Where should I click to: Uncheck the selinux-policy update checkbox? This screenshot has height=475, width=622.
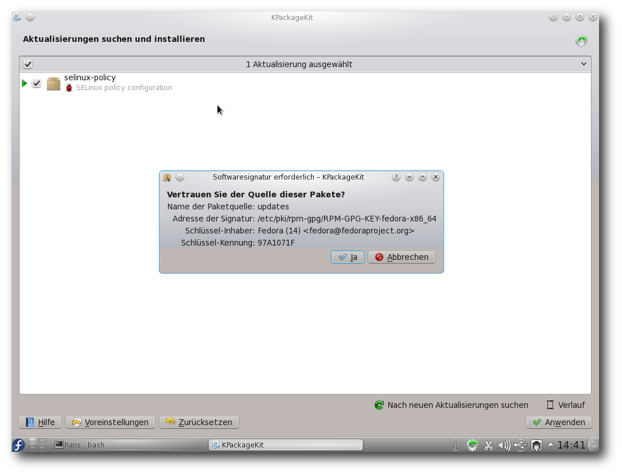[37, 83]
